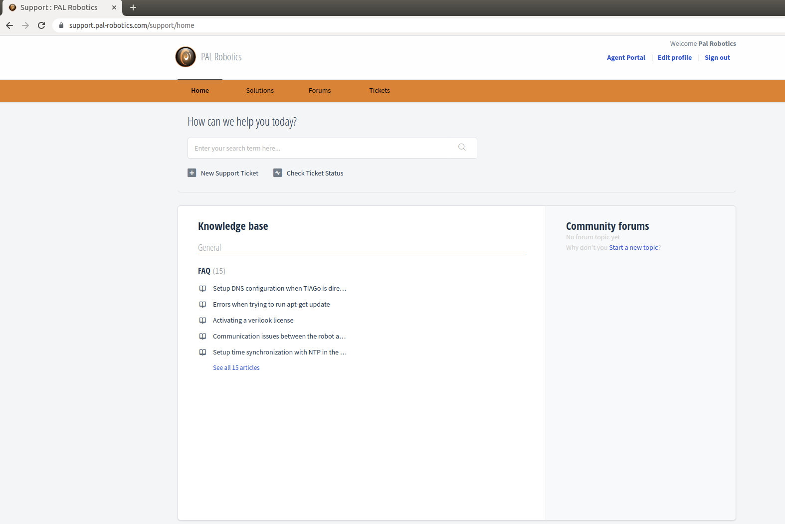Close the Support : PAL Robotics tab

coord(114,7)
